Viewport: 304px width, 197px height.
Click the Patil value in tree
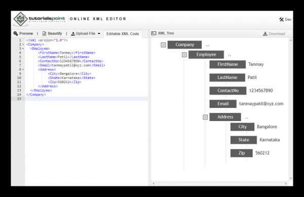[x=252, y=77]
